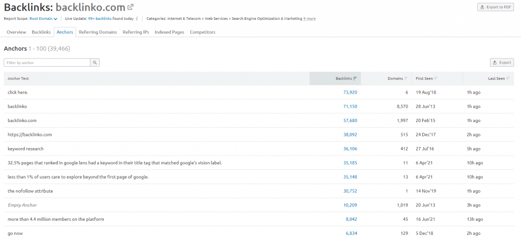Select 'the nofollow attribute' anchor text

tap(30, 191)
